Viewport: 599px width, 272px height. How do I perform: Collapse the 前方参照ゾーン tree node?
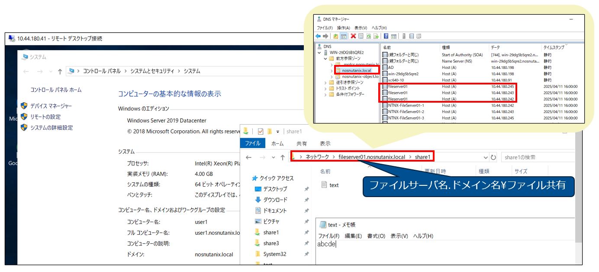click(x=325, y=58)
